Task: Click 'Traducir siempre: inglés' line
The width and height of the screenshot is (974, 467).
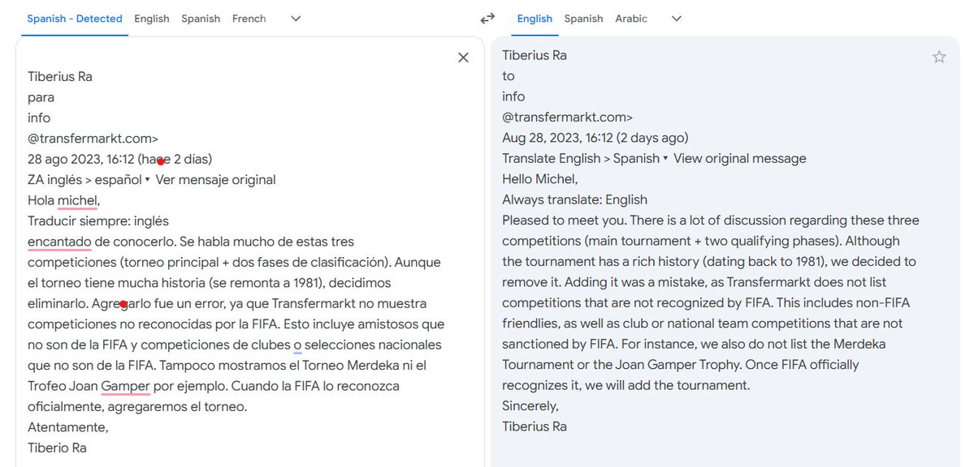Action: pos(98,221)
